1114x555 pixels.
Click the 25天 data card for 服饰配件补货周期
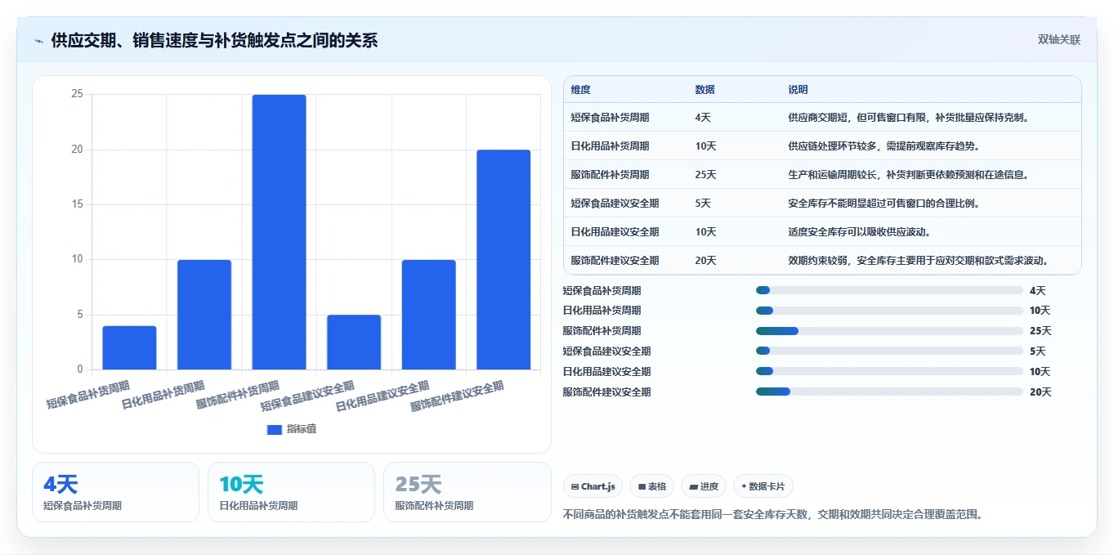(x=467, y=492)
